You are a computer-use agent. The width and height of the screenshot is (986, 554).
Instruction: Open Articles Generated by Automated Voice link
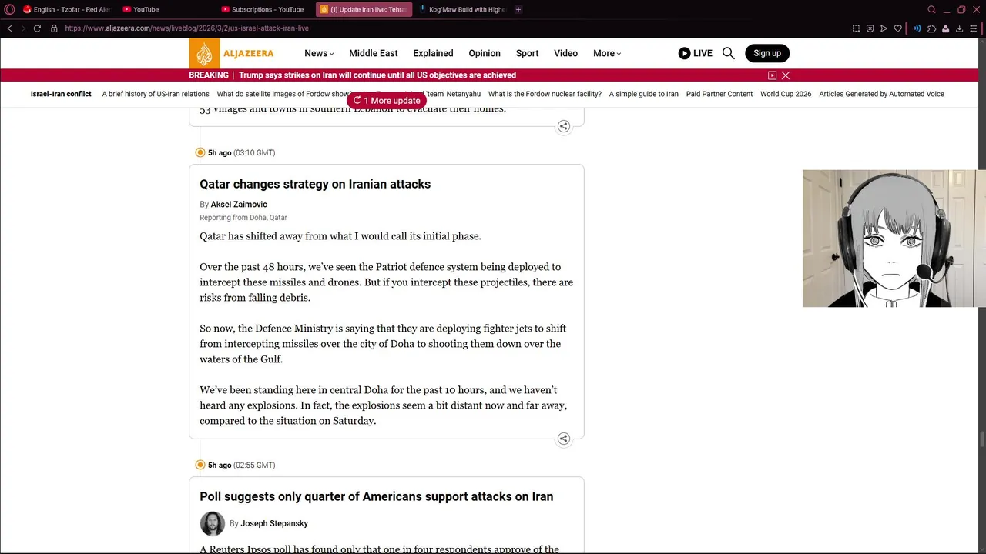(881, 94)
